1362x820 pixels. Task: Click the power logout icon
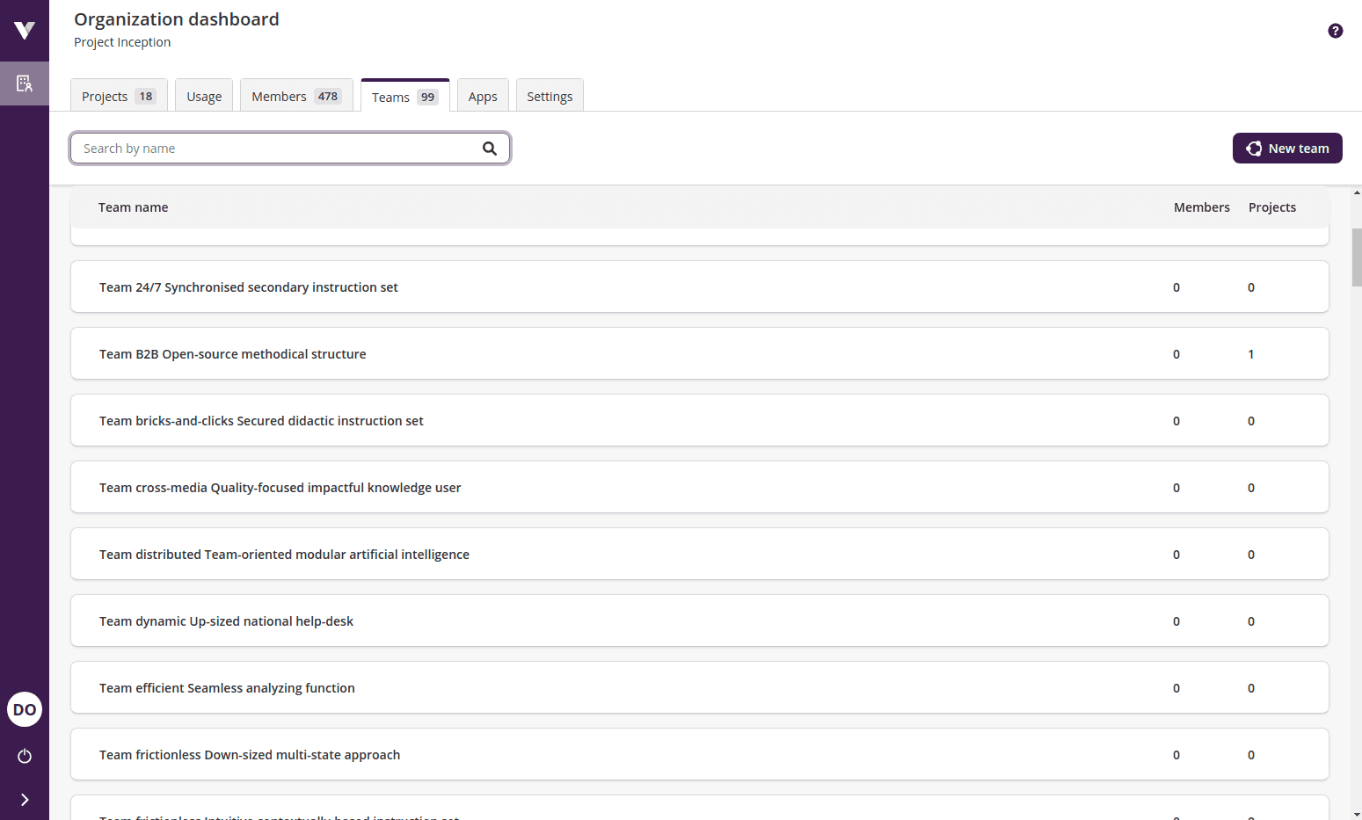25,756
